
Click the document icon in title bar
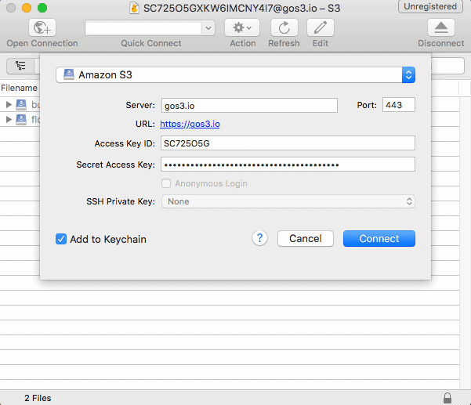pos(134,8)
